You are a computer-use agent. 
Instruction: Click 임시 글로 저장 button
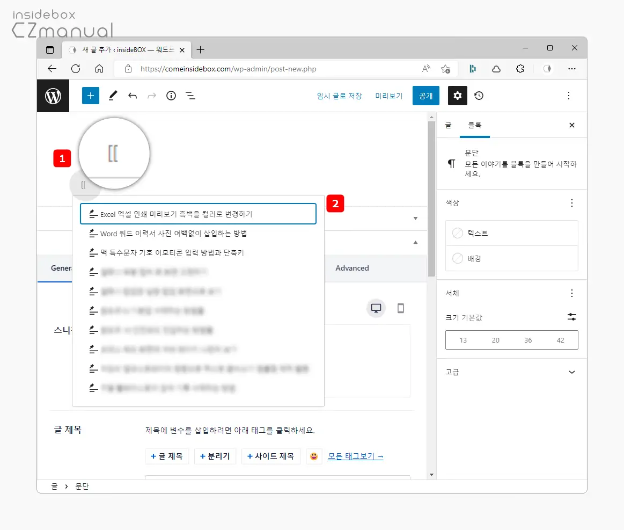(x=340, y=96)
